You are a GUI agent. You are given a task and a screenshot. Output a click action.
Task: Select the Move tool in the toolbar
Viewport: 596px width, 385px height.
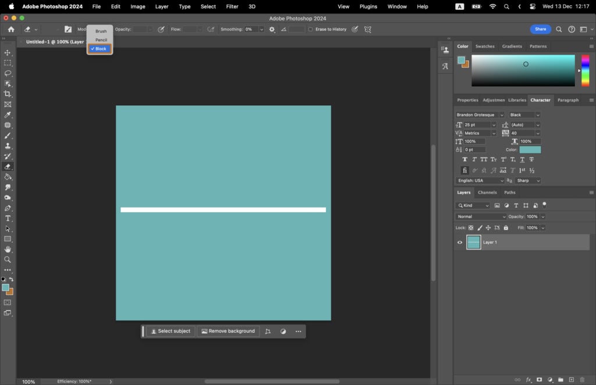[8, 52]
